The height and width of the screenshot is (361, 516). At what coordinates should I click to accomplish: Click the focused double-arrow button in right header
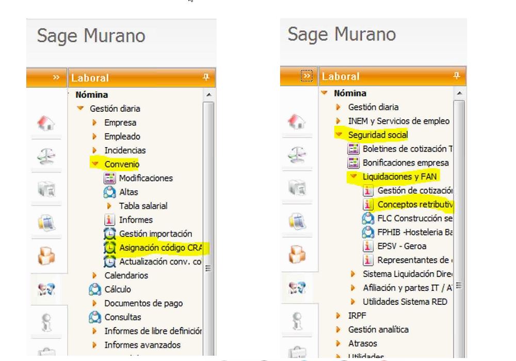[307, 76]
